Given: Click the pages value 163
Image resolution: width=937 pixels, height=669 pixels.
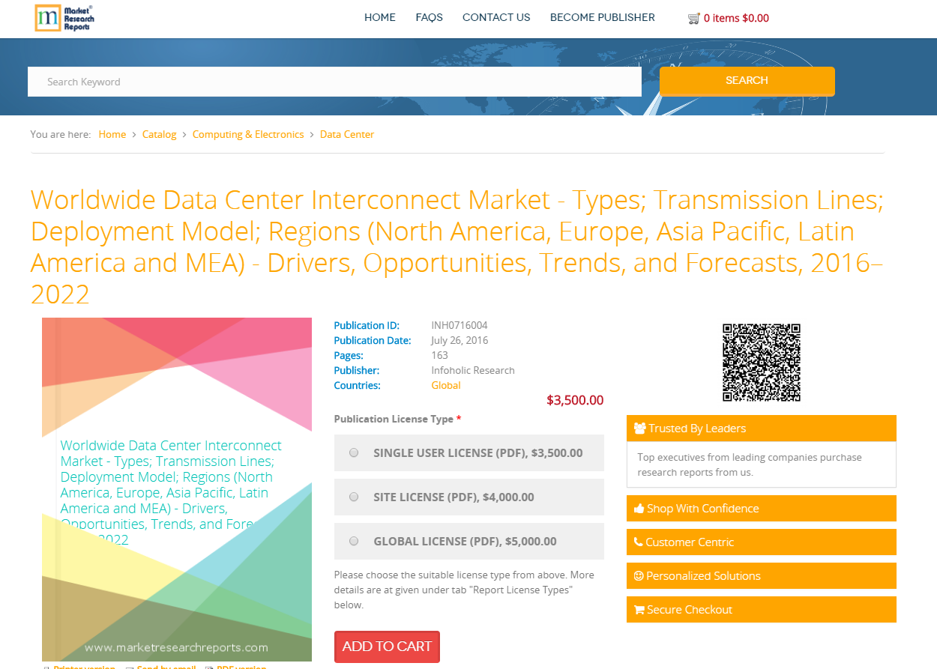Looking at the screenshot, I should (440, 355).
